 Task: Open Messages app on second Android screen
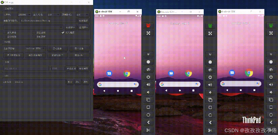tap(171, 73)
